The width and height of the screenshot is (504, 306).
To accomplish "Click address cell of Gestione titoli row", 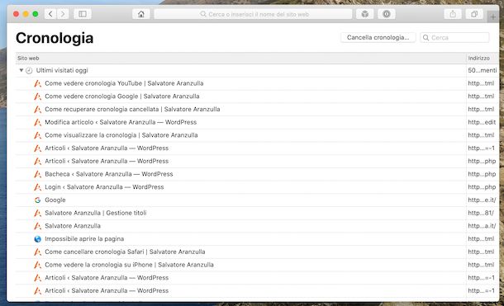I will tap(482, 213).
